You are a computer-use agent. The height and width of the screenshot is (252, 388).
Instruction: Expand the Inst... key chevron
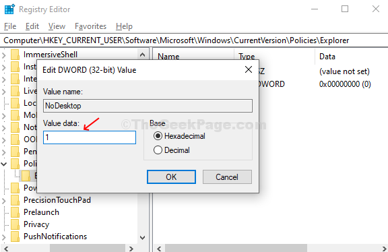click(x=4, y=67)
